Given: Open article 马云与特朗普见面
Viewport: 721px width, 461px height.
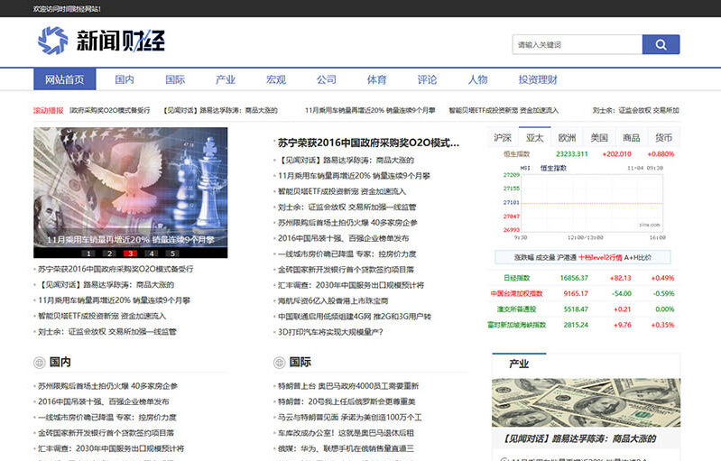Looking at the screenshot, I should 349,418.
